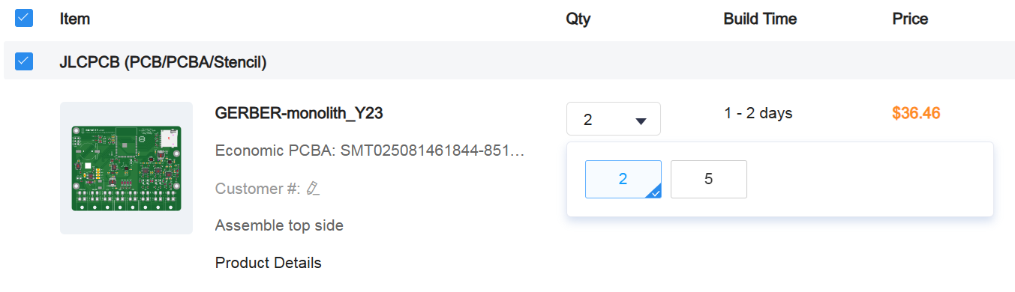Image resolution: width=1015 pixels, height=292 pixels.
Task: Choose quantity 5 from the dropdown list
Action: coord(708,180)
